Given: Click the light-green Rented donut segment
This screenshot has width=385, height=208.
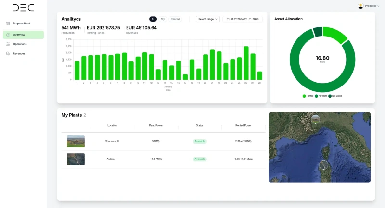Looking at the screenshot, I should (x=334, y=35).
